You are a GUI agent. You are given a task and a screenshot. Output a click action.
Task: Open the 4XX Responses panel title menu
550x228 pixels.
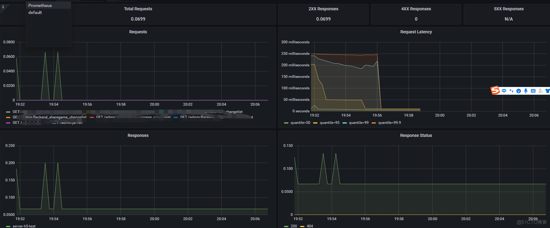point(416,9)
